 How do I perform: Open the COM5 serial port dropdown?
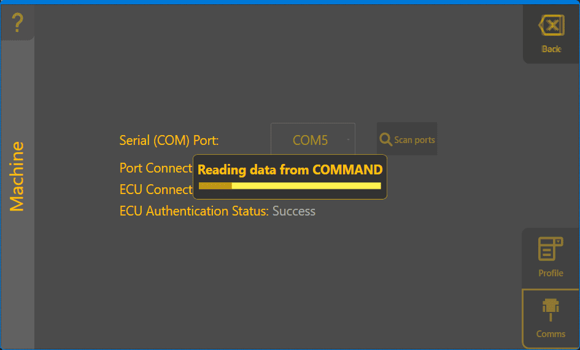click(x=310, y=140)
